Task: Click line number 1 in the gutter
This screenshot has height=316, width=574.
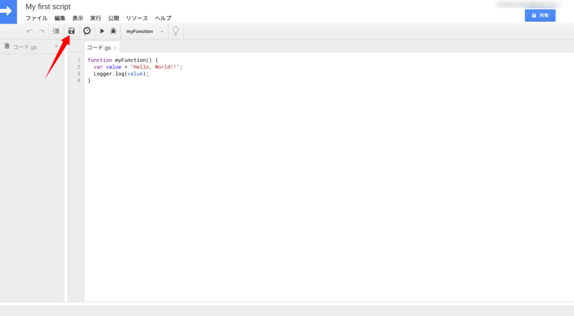Action: [78, 60]
